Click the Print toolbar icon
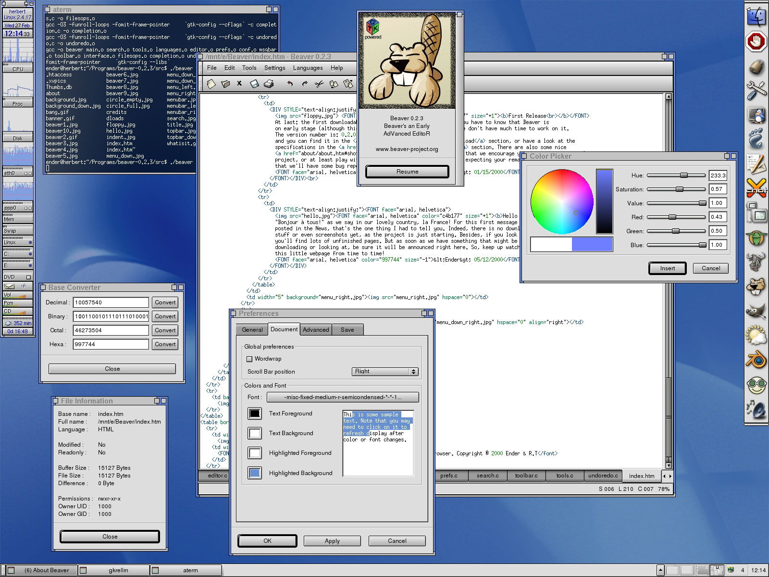769x577 pixels. (x=269, y=84)
